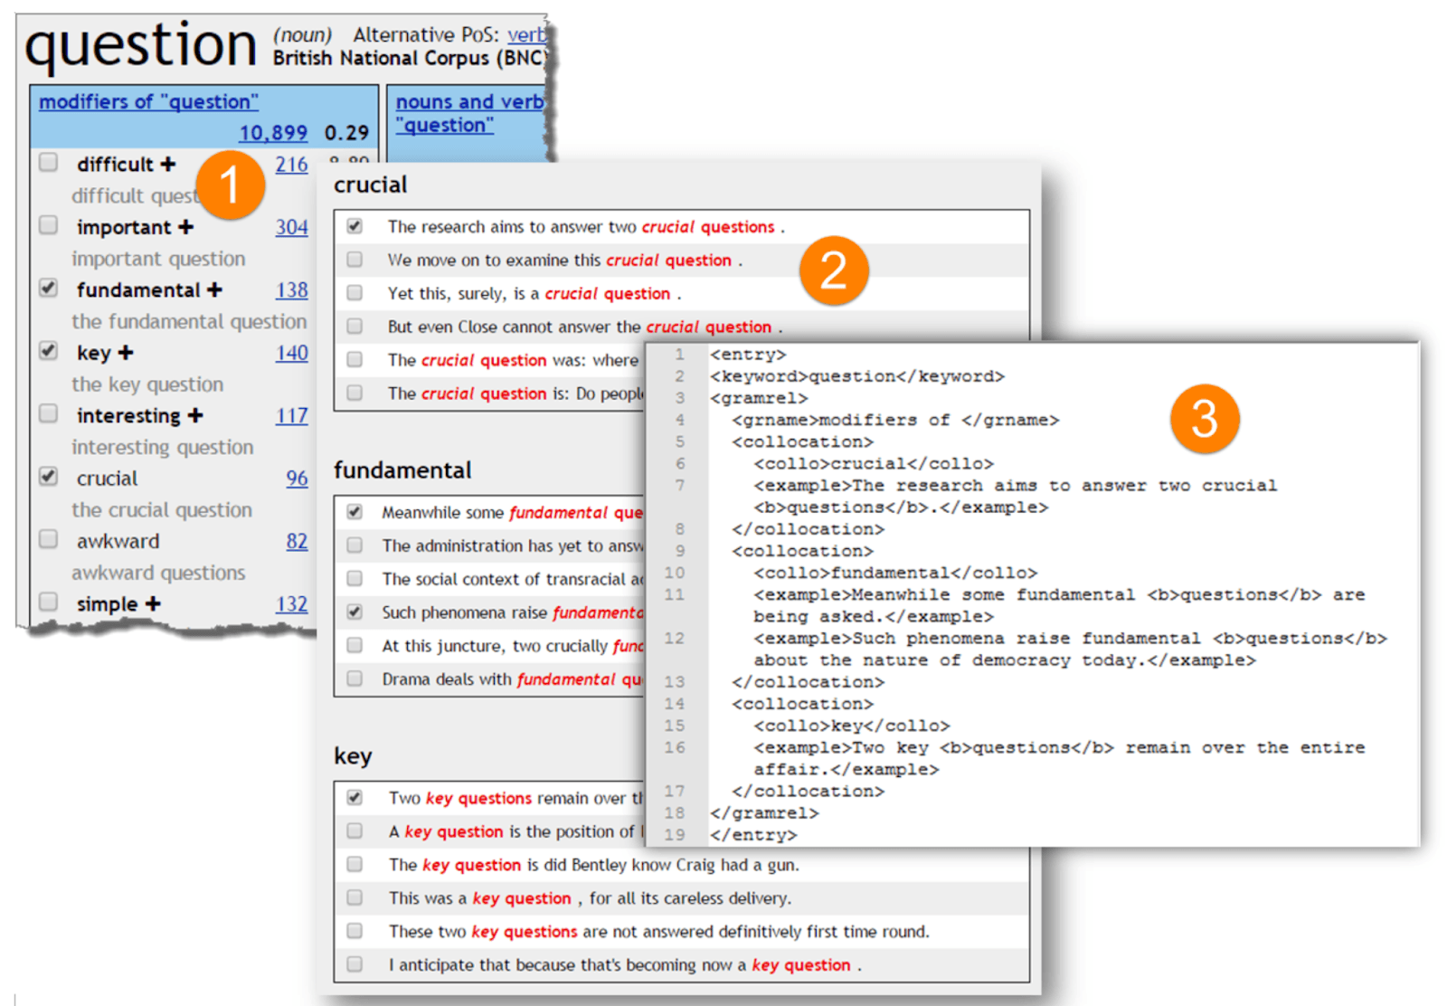Uncheck 'Two key questions remain' example checkbox
The width and height of the screenshot is (1447, 1006).
click(x=355, y=797)
